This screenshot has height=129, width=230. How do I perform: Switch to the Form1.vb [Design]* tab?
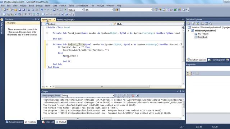66,20
